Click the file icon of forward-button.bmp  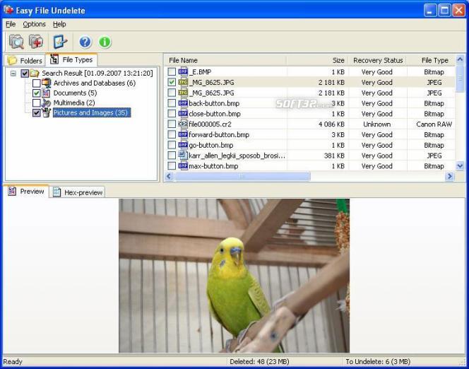coord(183,134)
